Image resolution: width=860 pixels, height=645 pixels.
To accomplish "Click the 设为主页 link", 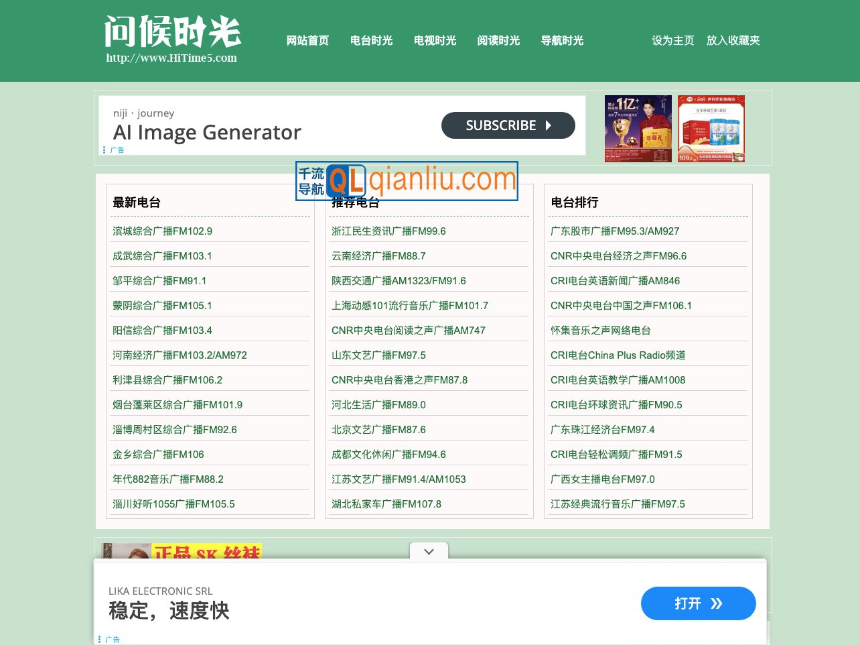I will (672, 40).
